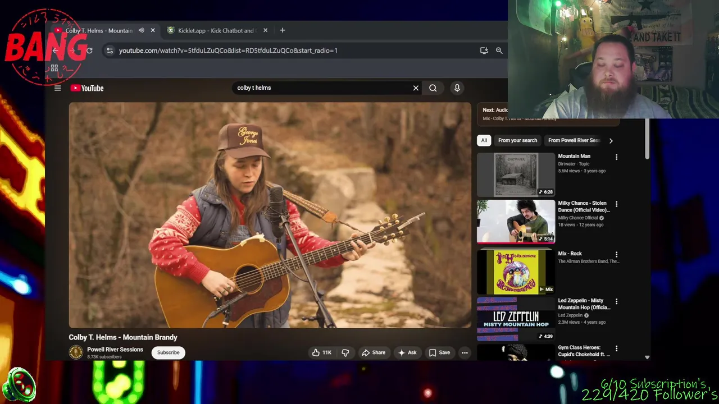The width and height of the screenshot is (719, 404).
Task: Show more filter chips with right arrow
Action: pyautogui.click(x=611, y=140)
